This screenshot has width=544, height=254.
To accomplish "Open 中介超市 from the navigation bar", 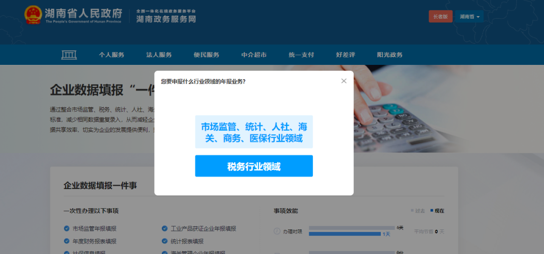I will (x=254, y=55).
